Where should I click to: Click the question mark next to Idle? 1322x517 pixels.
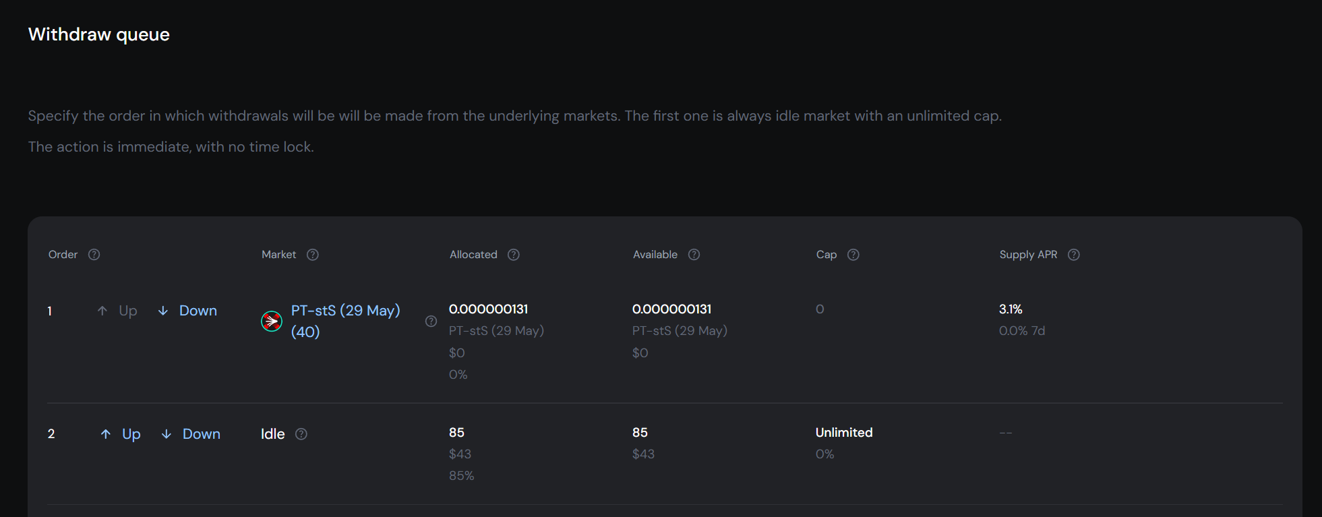pos(301,434)
